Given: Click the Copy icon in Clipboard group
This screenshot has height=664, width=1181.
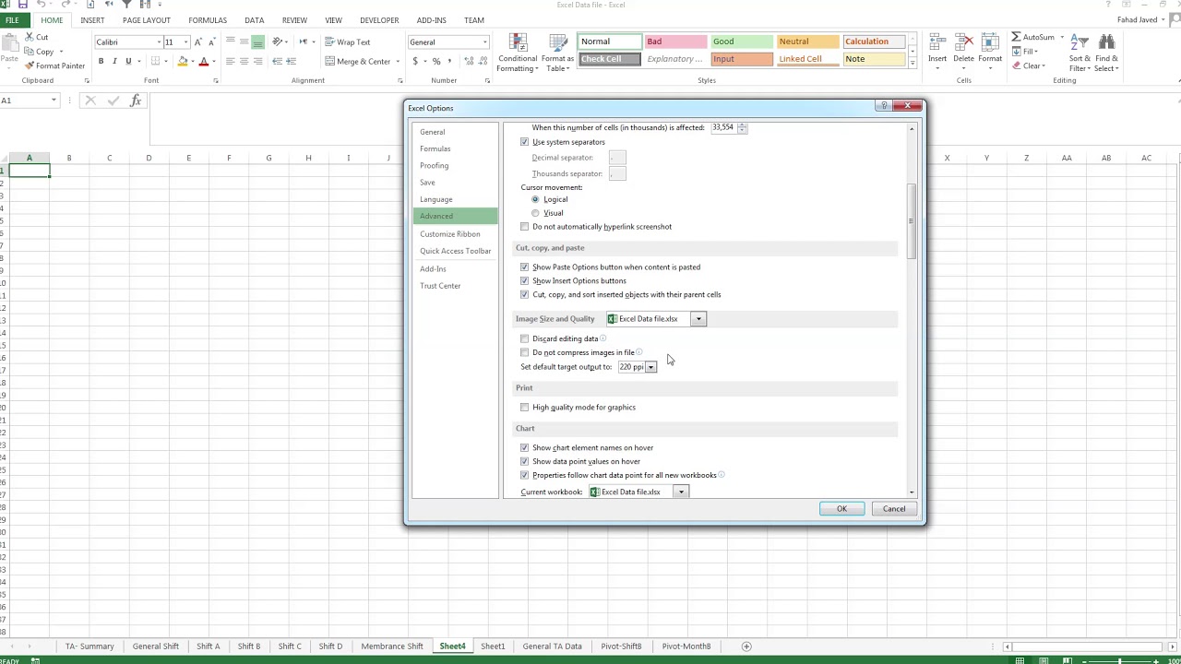Looking at the screenshot, I should (x=30, y=52).
